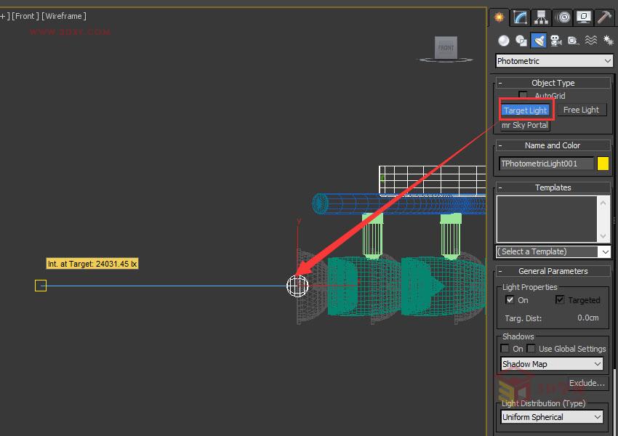
Task: Open the Wireframe shading menu
Action: tap(63, 15)
